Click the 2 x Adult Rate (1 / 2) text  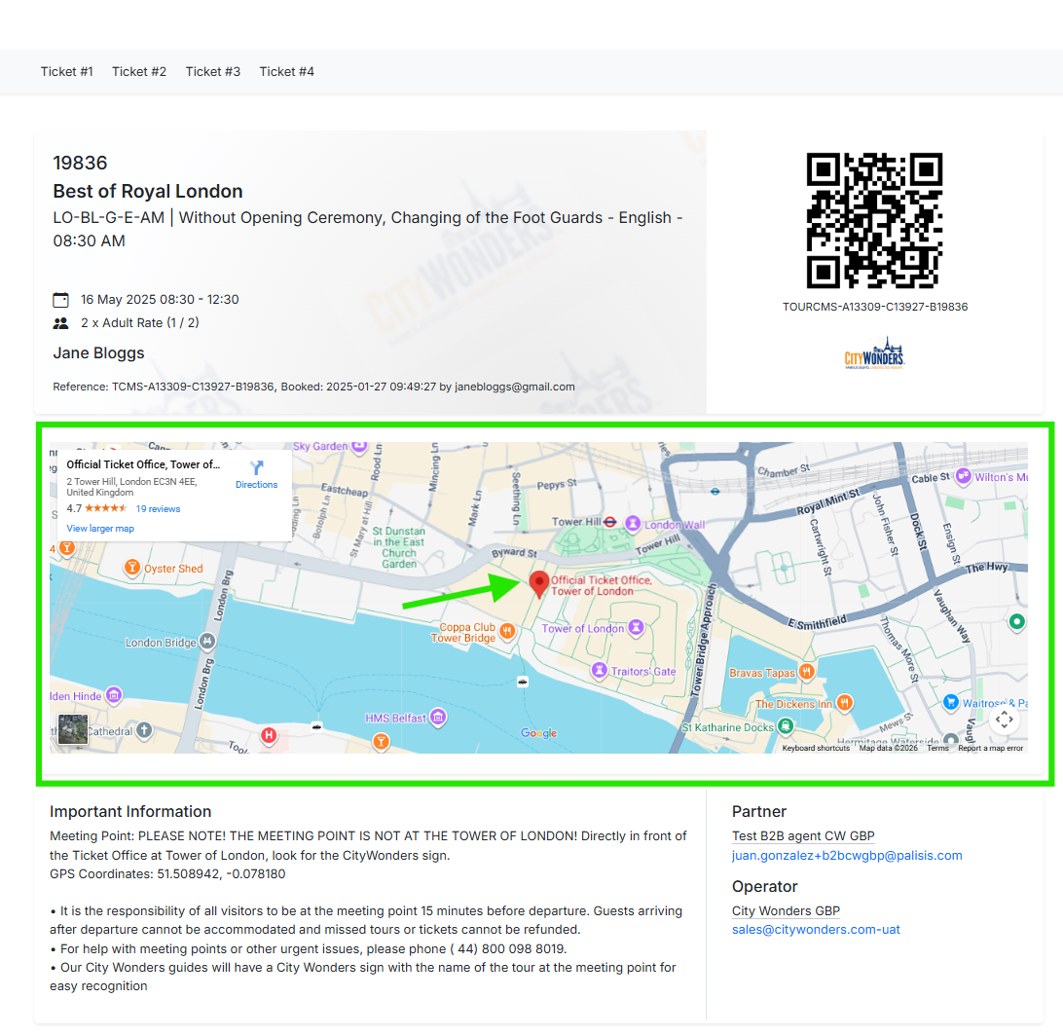[140, 323]
